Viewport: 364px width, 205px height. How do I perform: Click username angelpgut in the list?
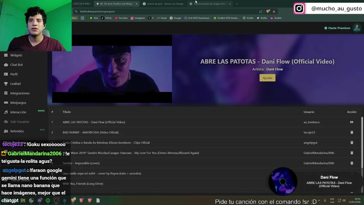click(x=311, y=143)
